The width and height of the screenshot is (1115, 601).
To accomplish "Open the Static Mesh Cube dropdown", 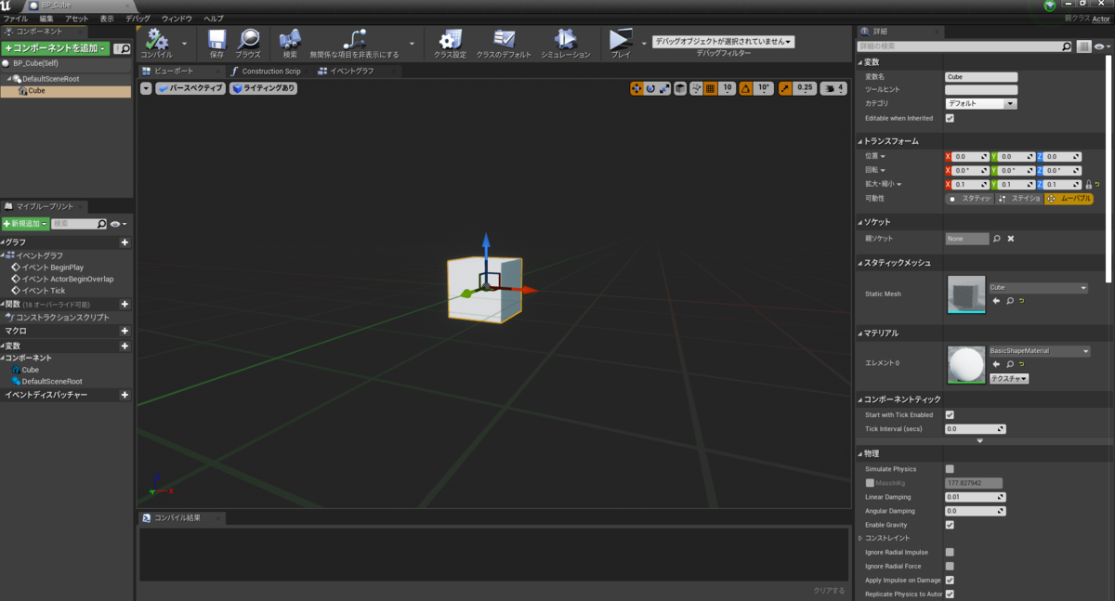I will click(x=1037, y=288).
